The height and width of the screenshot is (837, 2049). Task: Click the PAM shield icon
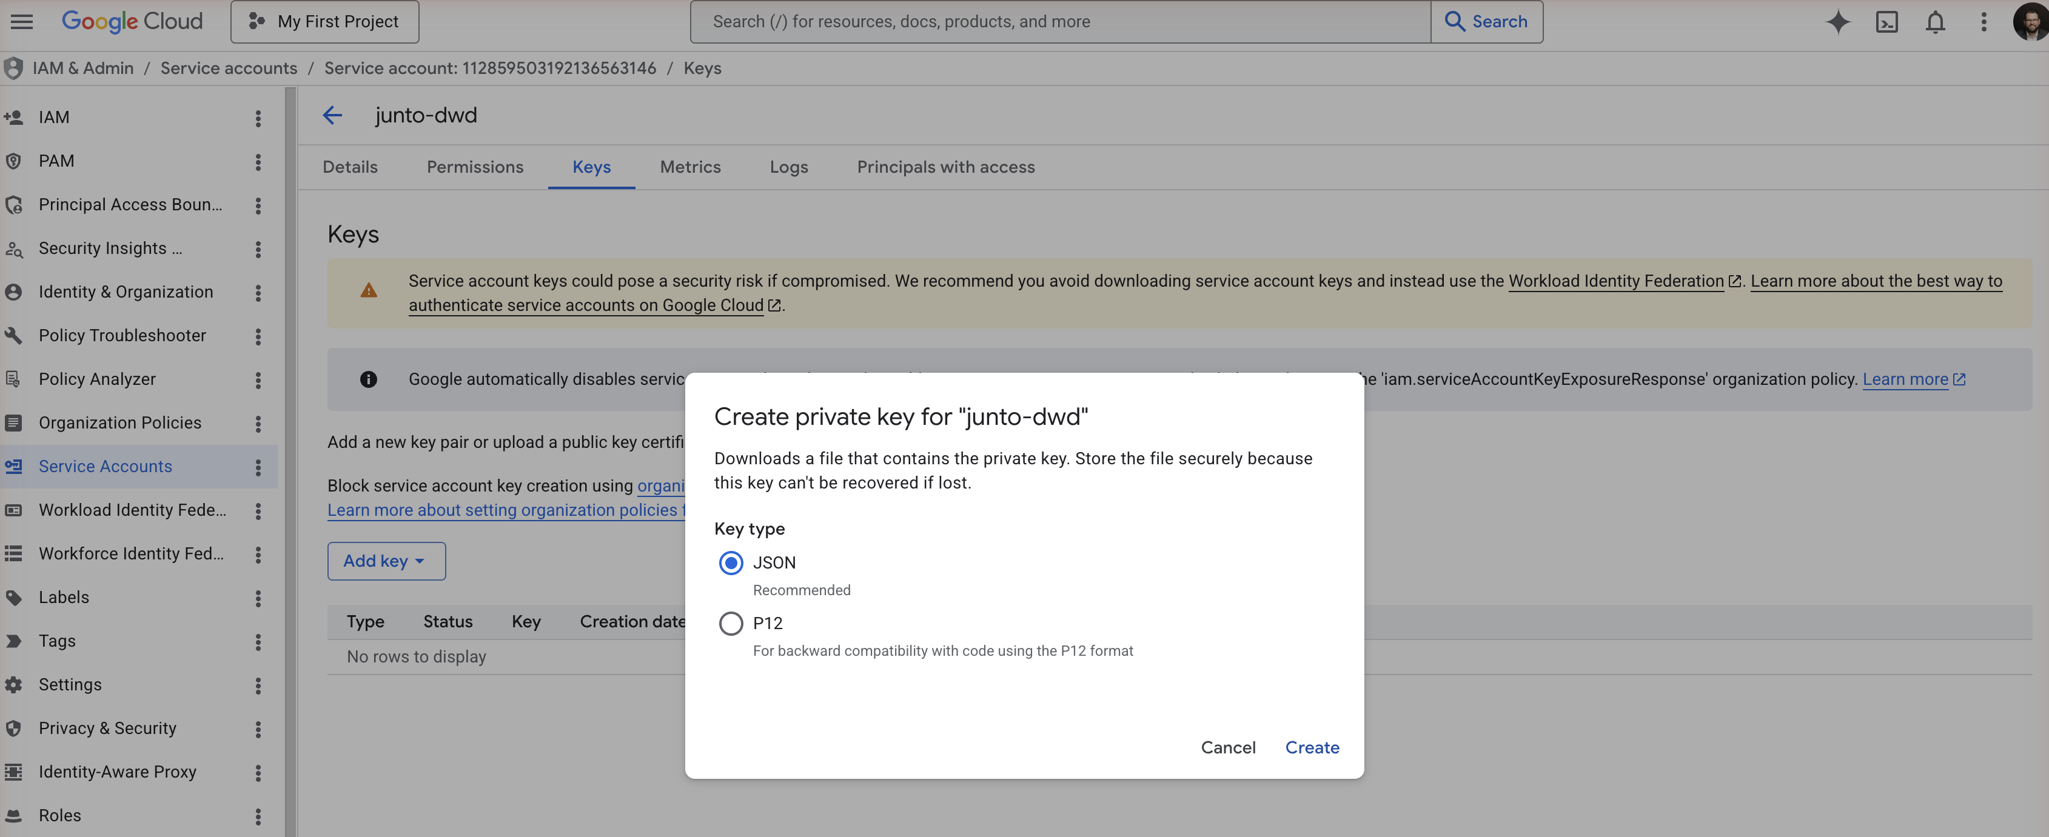coord(13,161)
